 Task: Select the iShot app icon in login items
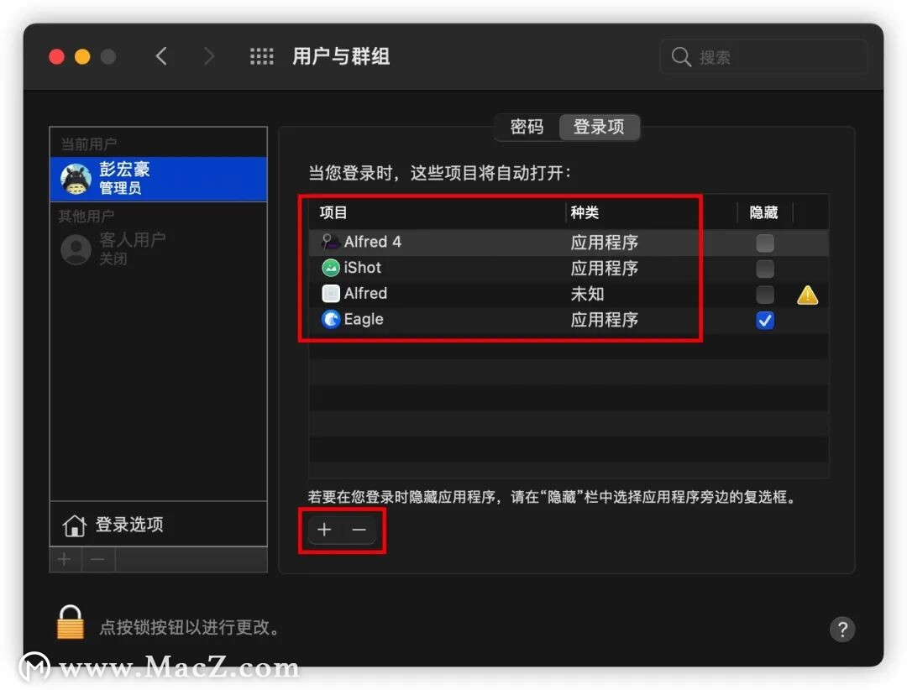click(332, 268)
